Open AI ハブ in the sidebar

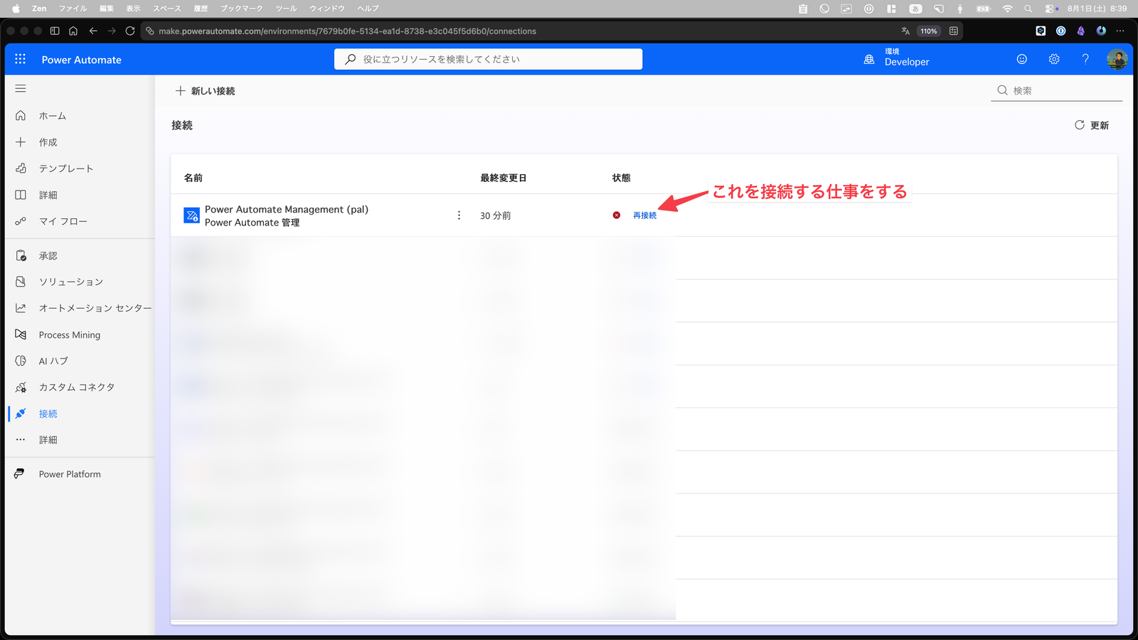(x=53, y=361)
